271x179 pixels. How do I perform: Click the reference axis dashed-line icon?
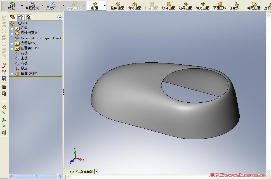point(4,113)
